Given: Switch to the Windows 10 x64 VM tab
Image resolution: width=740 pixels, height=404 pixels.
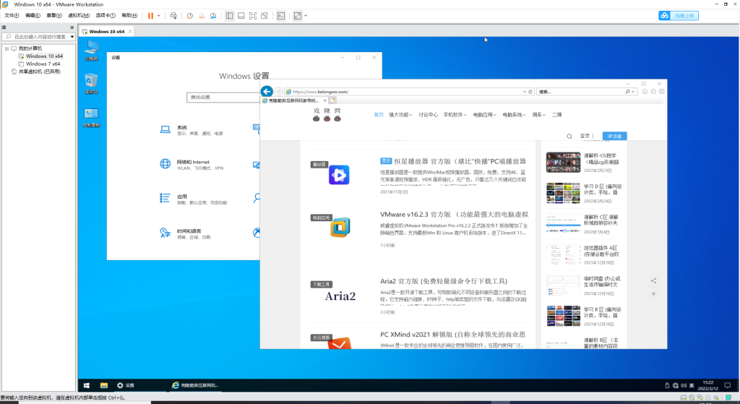Looking at the screenshot, I should pyautogui.click(x=107, y=32).
